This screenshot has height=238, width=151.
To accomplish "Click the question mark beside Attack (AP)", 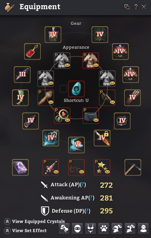I will pyautogui.click(x=83, y=184).
